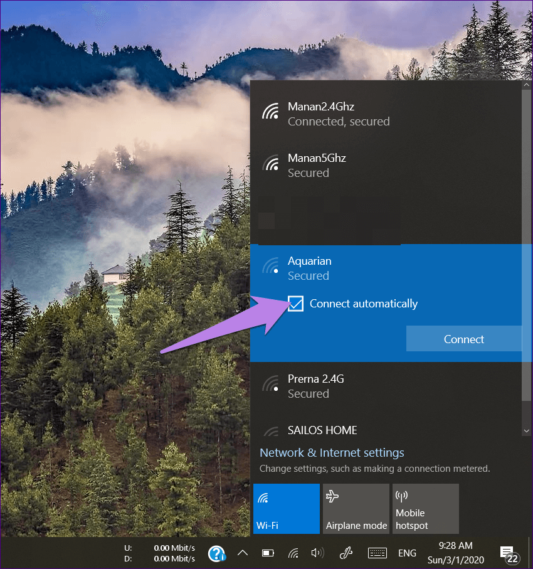Click the volume speaker icon in taskbar
The height and width of the screenshot is (569, 533).
317,553
